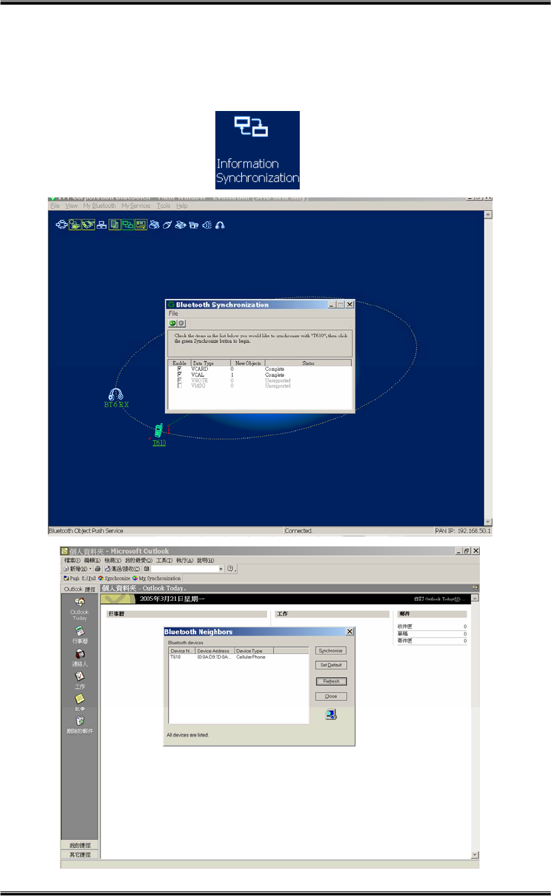The height and width of the screenshot is (896, 551).
Task: Start sync with the green Synchronize button
Action: pyautogui.click(x=173, y=323)
